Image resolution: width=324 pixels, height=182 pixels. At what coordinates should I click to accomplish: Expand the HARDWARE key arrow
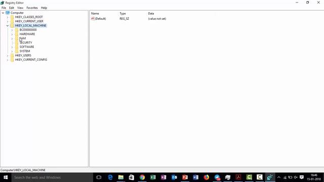12,34
